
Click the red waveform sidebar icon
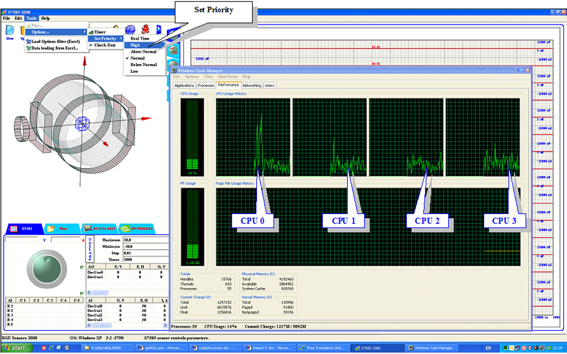(173, 50)
